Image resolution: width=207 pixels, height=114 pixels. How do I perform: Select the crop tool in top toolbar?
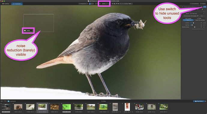click(114, 4)
